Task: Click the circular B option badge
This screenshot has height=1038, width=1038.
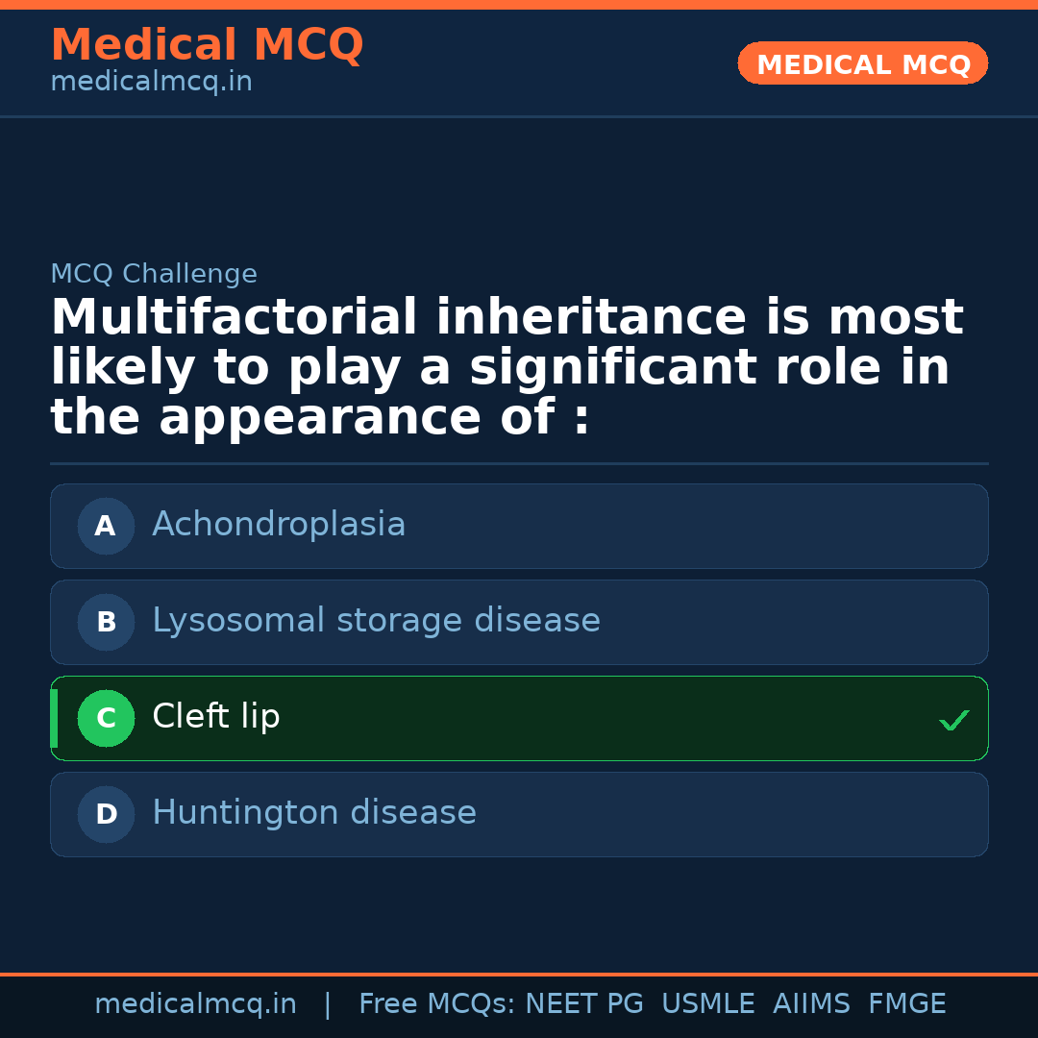Action: 106,622
